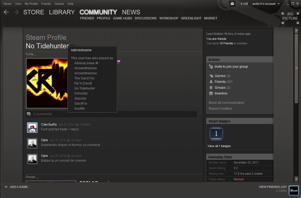This screenshot has width=301, height=198.
Task: Click the alias 'AdrenaLineee #l'
Action: 86,63
